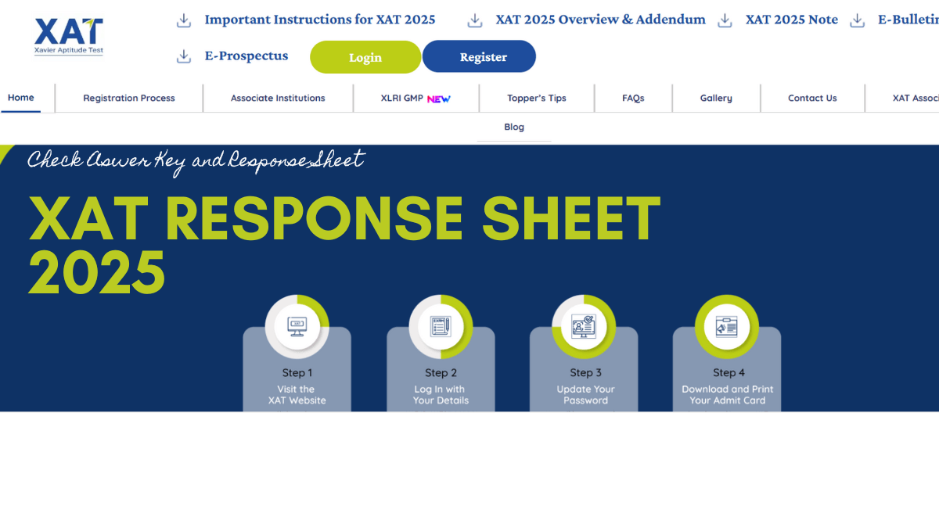Click the Step 4 admit card icon
The image size is (939, 528).
tap(727, 325)
